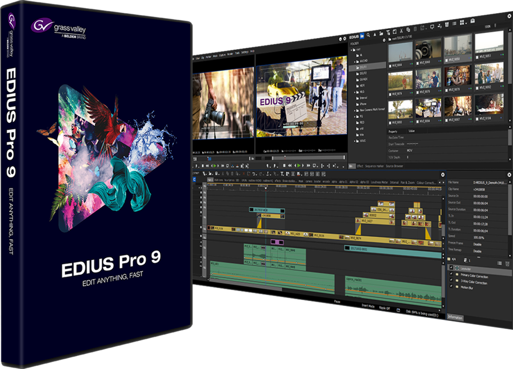Screen dimensions: 513x369
Task: Click the fast forward button in recorder transport
Action: point(309,166)
